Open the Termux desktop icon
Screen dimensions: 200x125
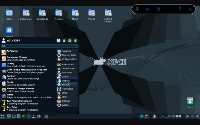click(x=9, y=32)
